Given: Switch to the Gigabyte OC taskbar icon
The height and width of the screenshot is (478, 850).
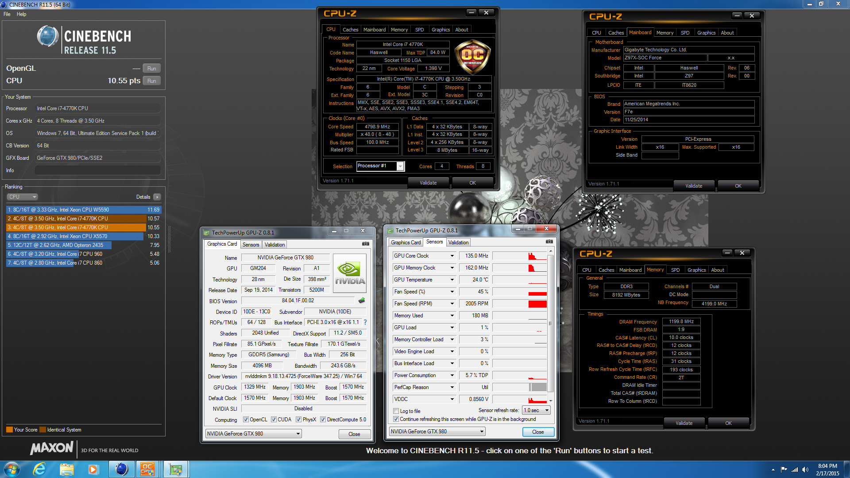Looking at the screenshot, I should point(148,469).
